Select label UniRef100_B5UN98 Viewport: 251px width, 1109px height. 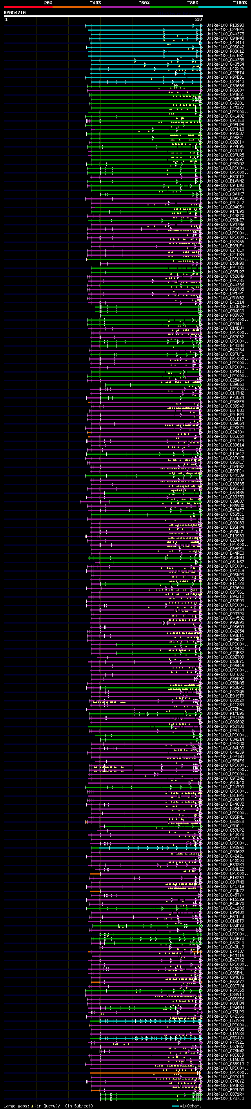(x=225, y=264)
